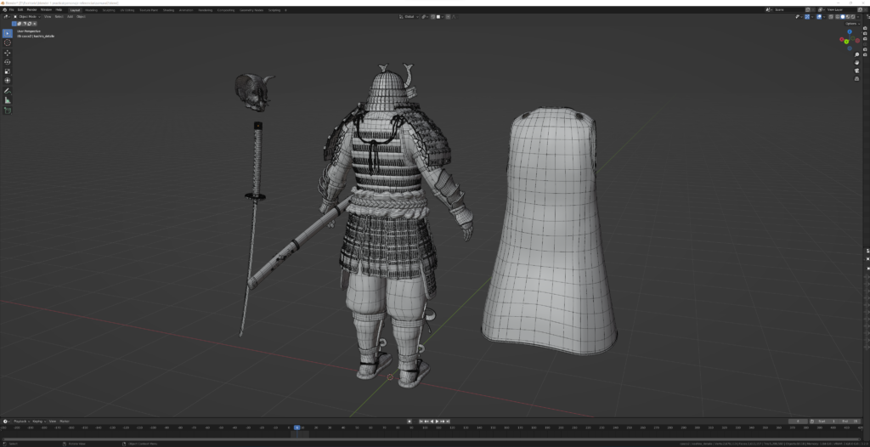Jump to the timeline end frame

pos(448,422)
